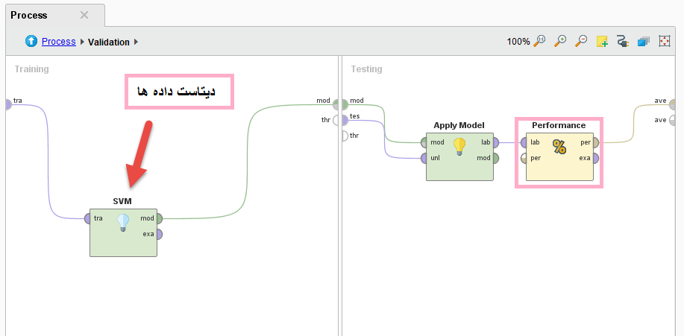Select the Performance operator percent icon
The width and height of the screenshot is (684, 336).
559,147
